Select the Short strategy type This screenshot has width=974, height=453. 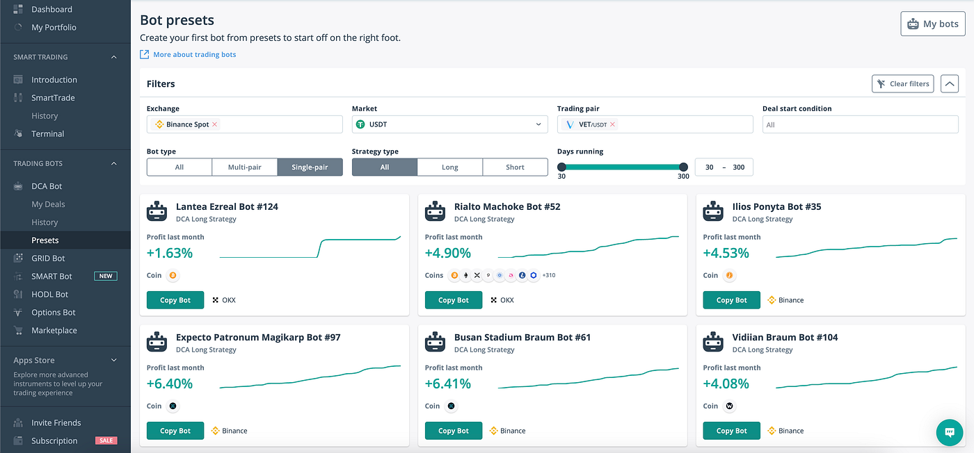(x=515, y=167)
